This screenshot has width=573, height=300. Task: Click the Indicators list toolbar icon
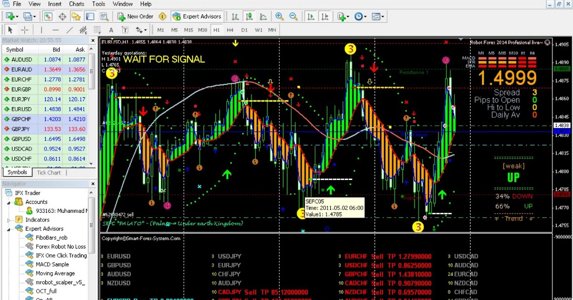point(341,17)
